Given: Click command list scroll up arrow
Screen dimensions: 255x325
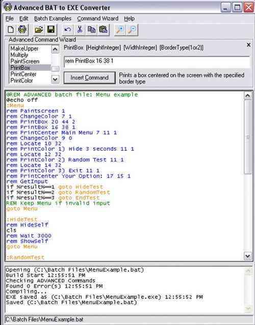Looking at the screenshot, I should tap(55, 49).
